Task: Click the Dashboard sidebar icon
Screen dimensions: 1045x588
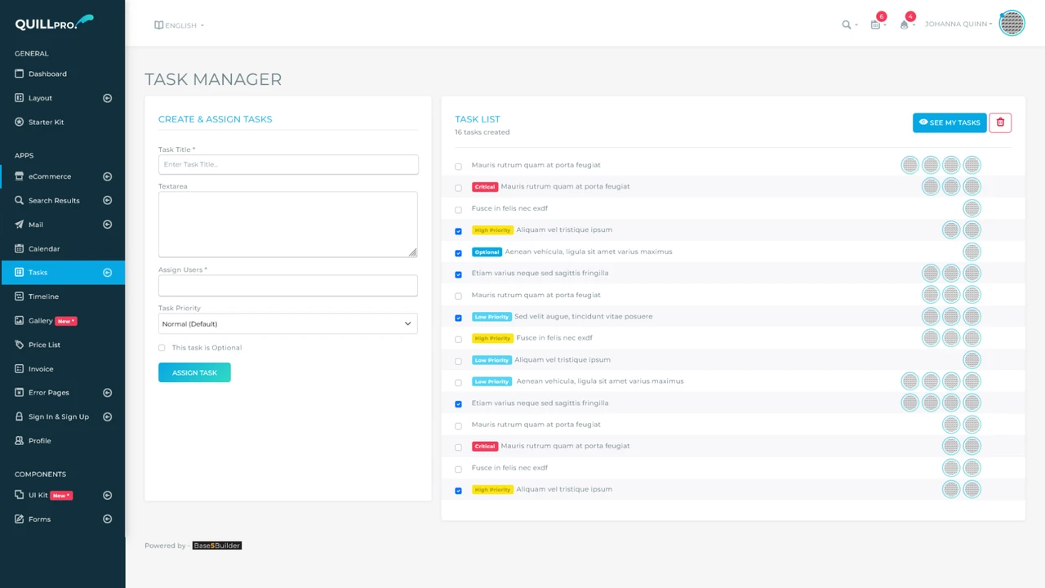Action: point(20,73)
